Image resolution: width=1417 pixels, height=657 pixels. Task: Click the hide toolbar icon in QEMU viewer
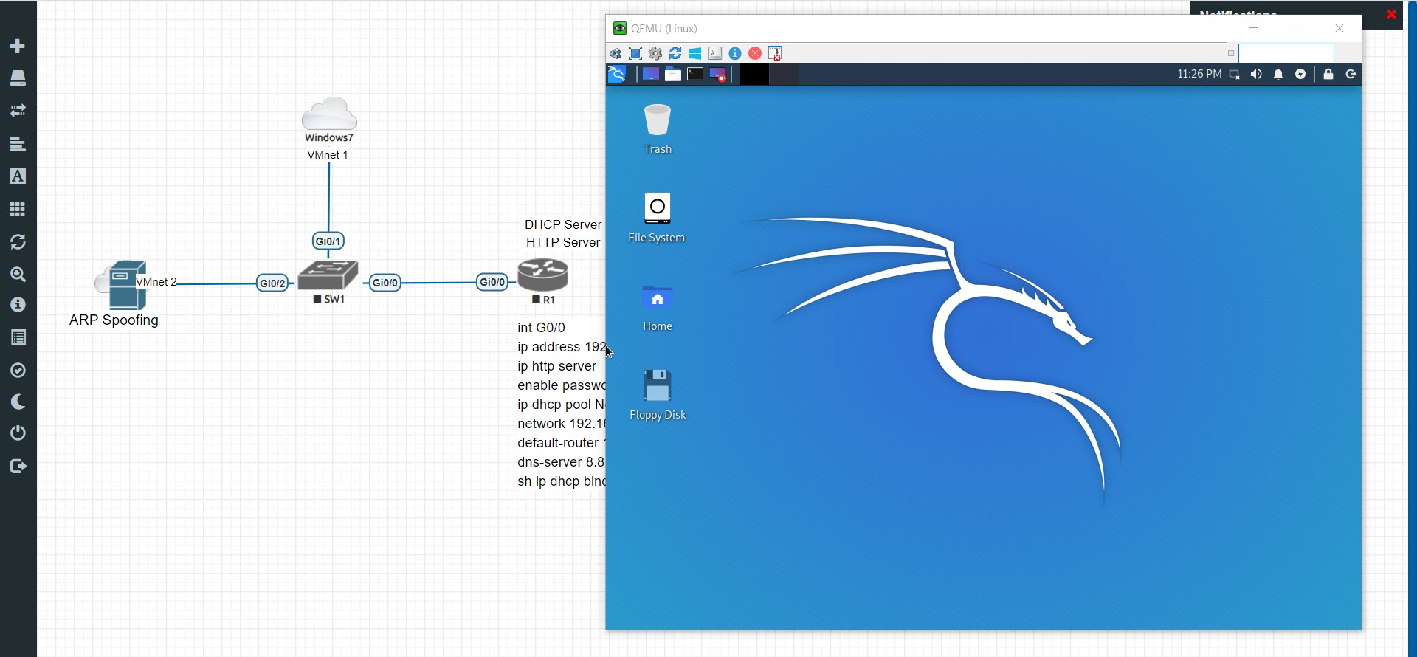point(775,53)
